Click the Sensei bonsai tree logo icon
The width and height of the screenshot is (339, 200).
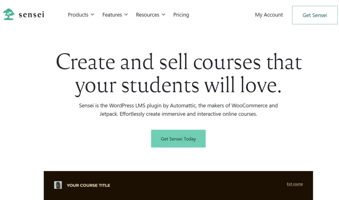9,15
